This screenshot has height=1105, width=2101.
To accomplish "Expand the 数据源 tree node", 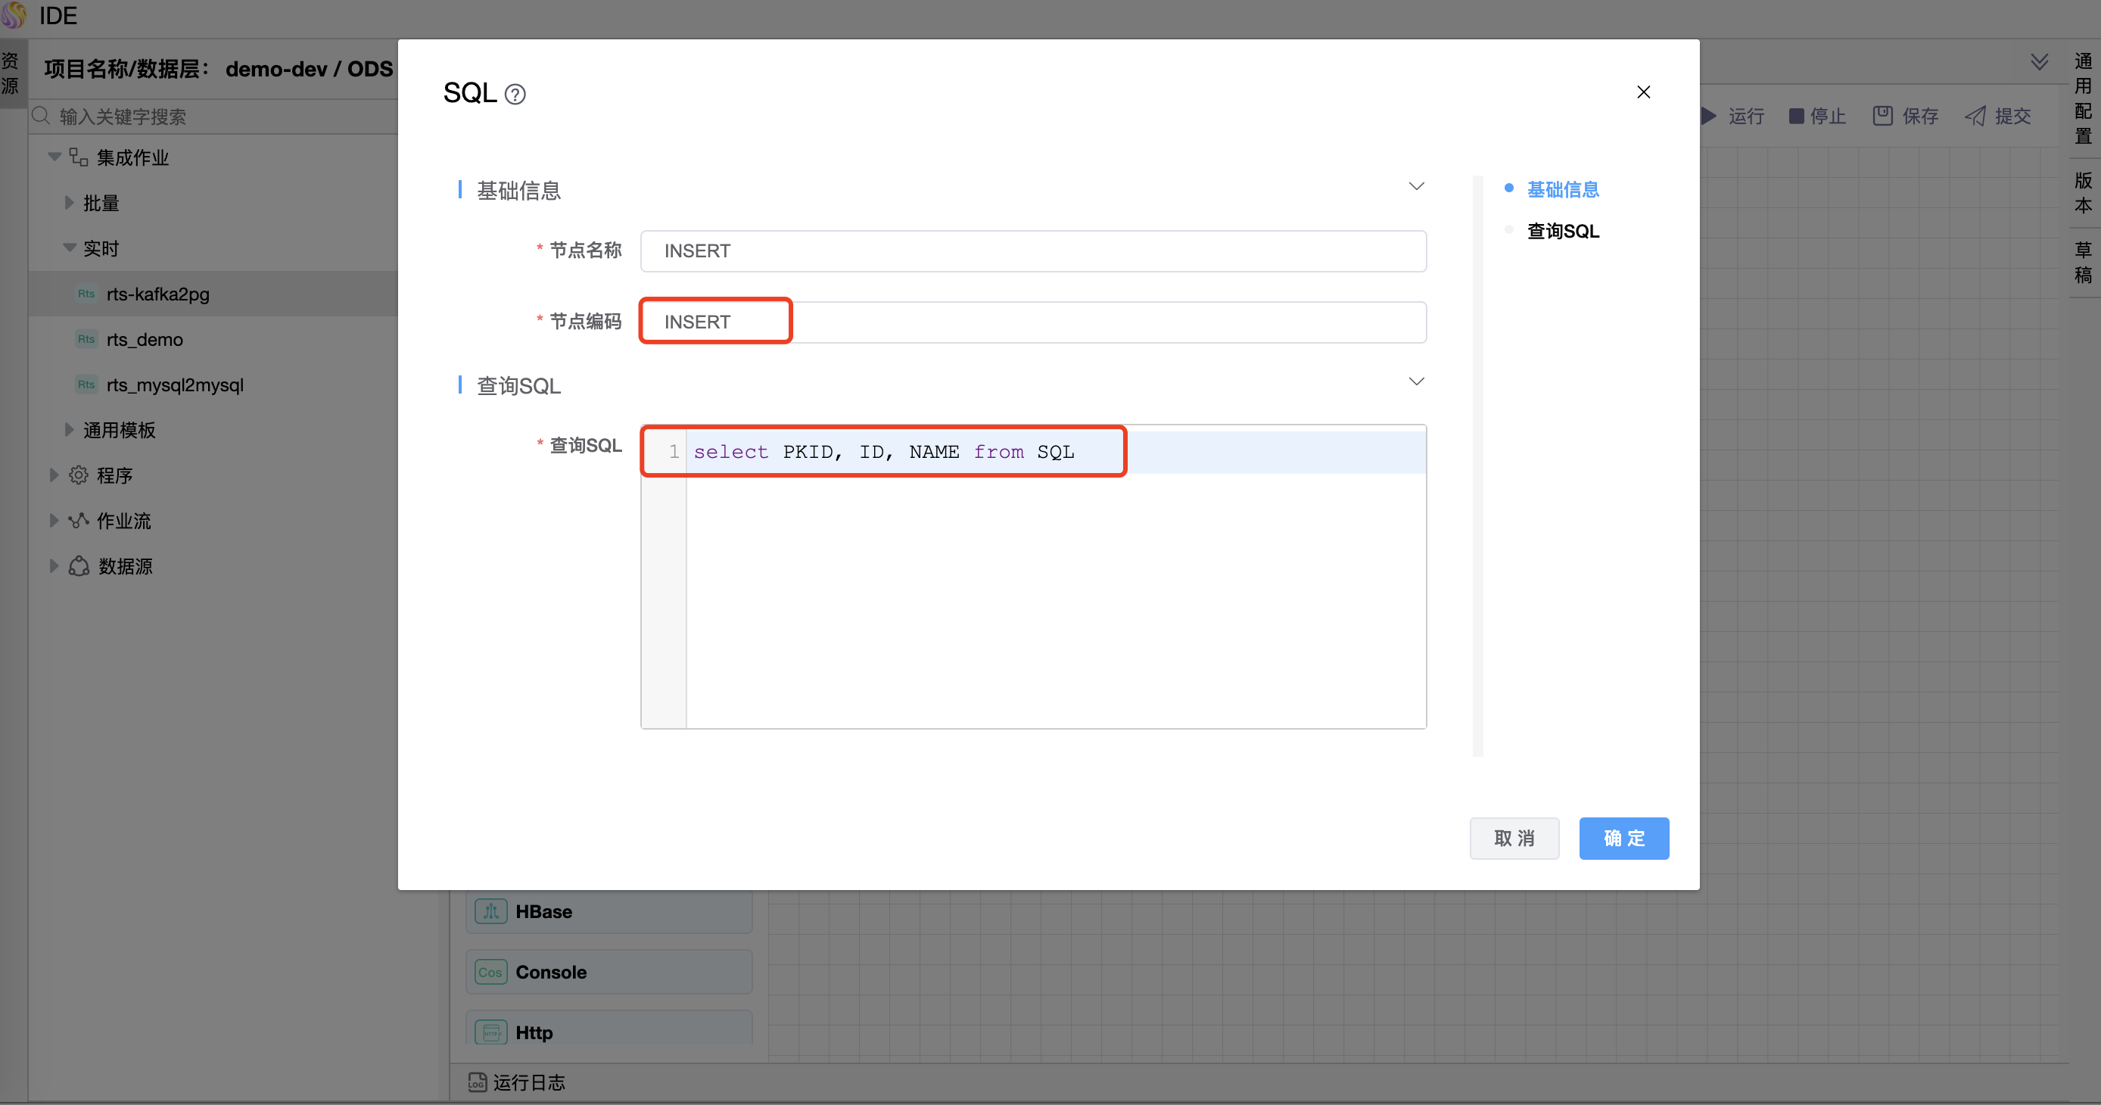I will click(54, 566).
